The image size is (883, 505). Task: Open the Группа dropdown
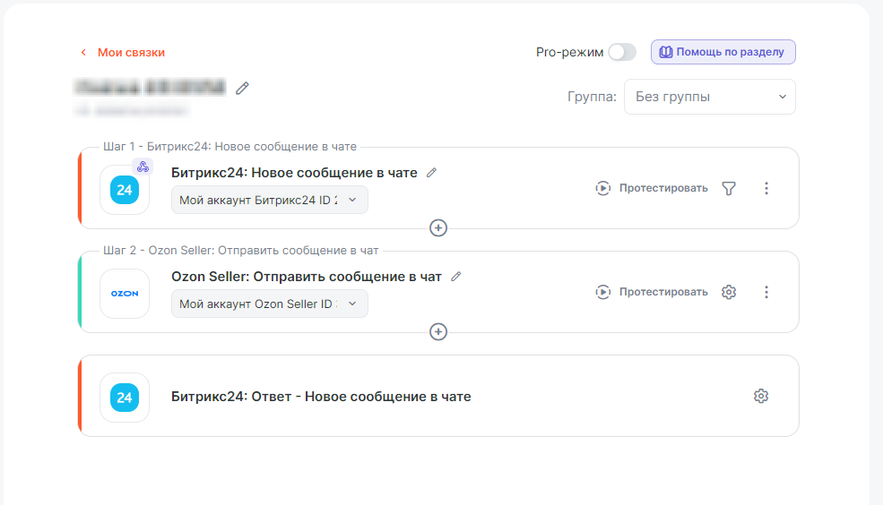click(709, 97)
